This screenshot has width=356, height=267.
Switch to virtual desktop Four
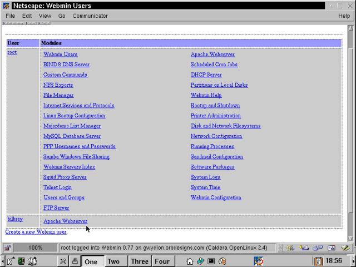coord(162,261)
